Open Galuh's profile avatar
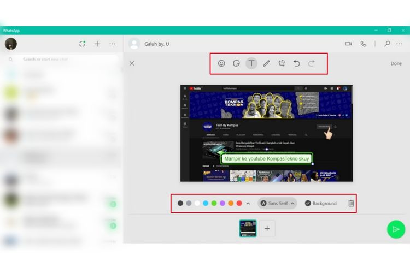This screenshot has height=273, width=410. [134, 44]
